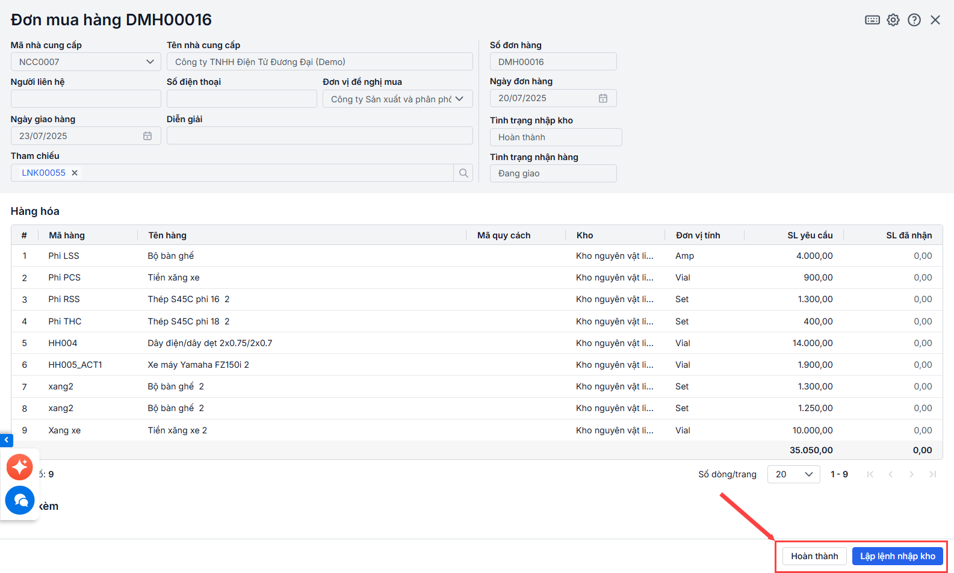Screen dimensions: 954x573
Task: Expand Mã nhà cung cấp dropdown
Action: tap(150, 62)
